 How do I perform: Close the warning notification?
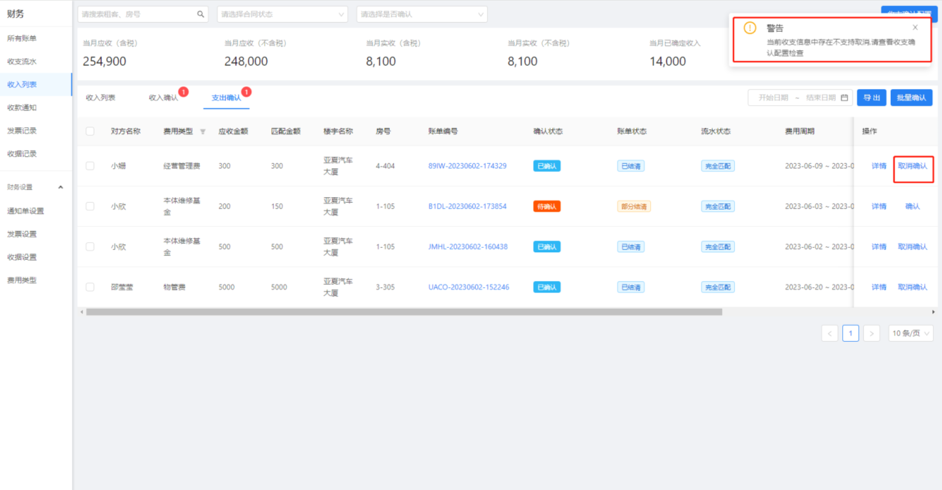915,27
